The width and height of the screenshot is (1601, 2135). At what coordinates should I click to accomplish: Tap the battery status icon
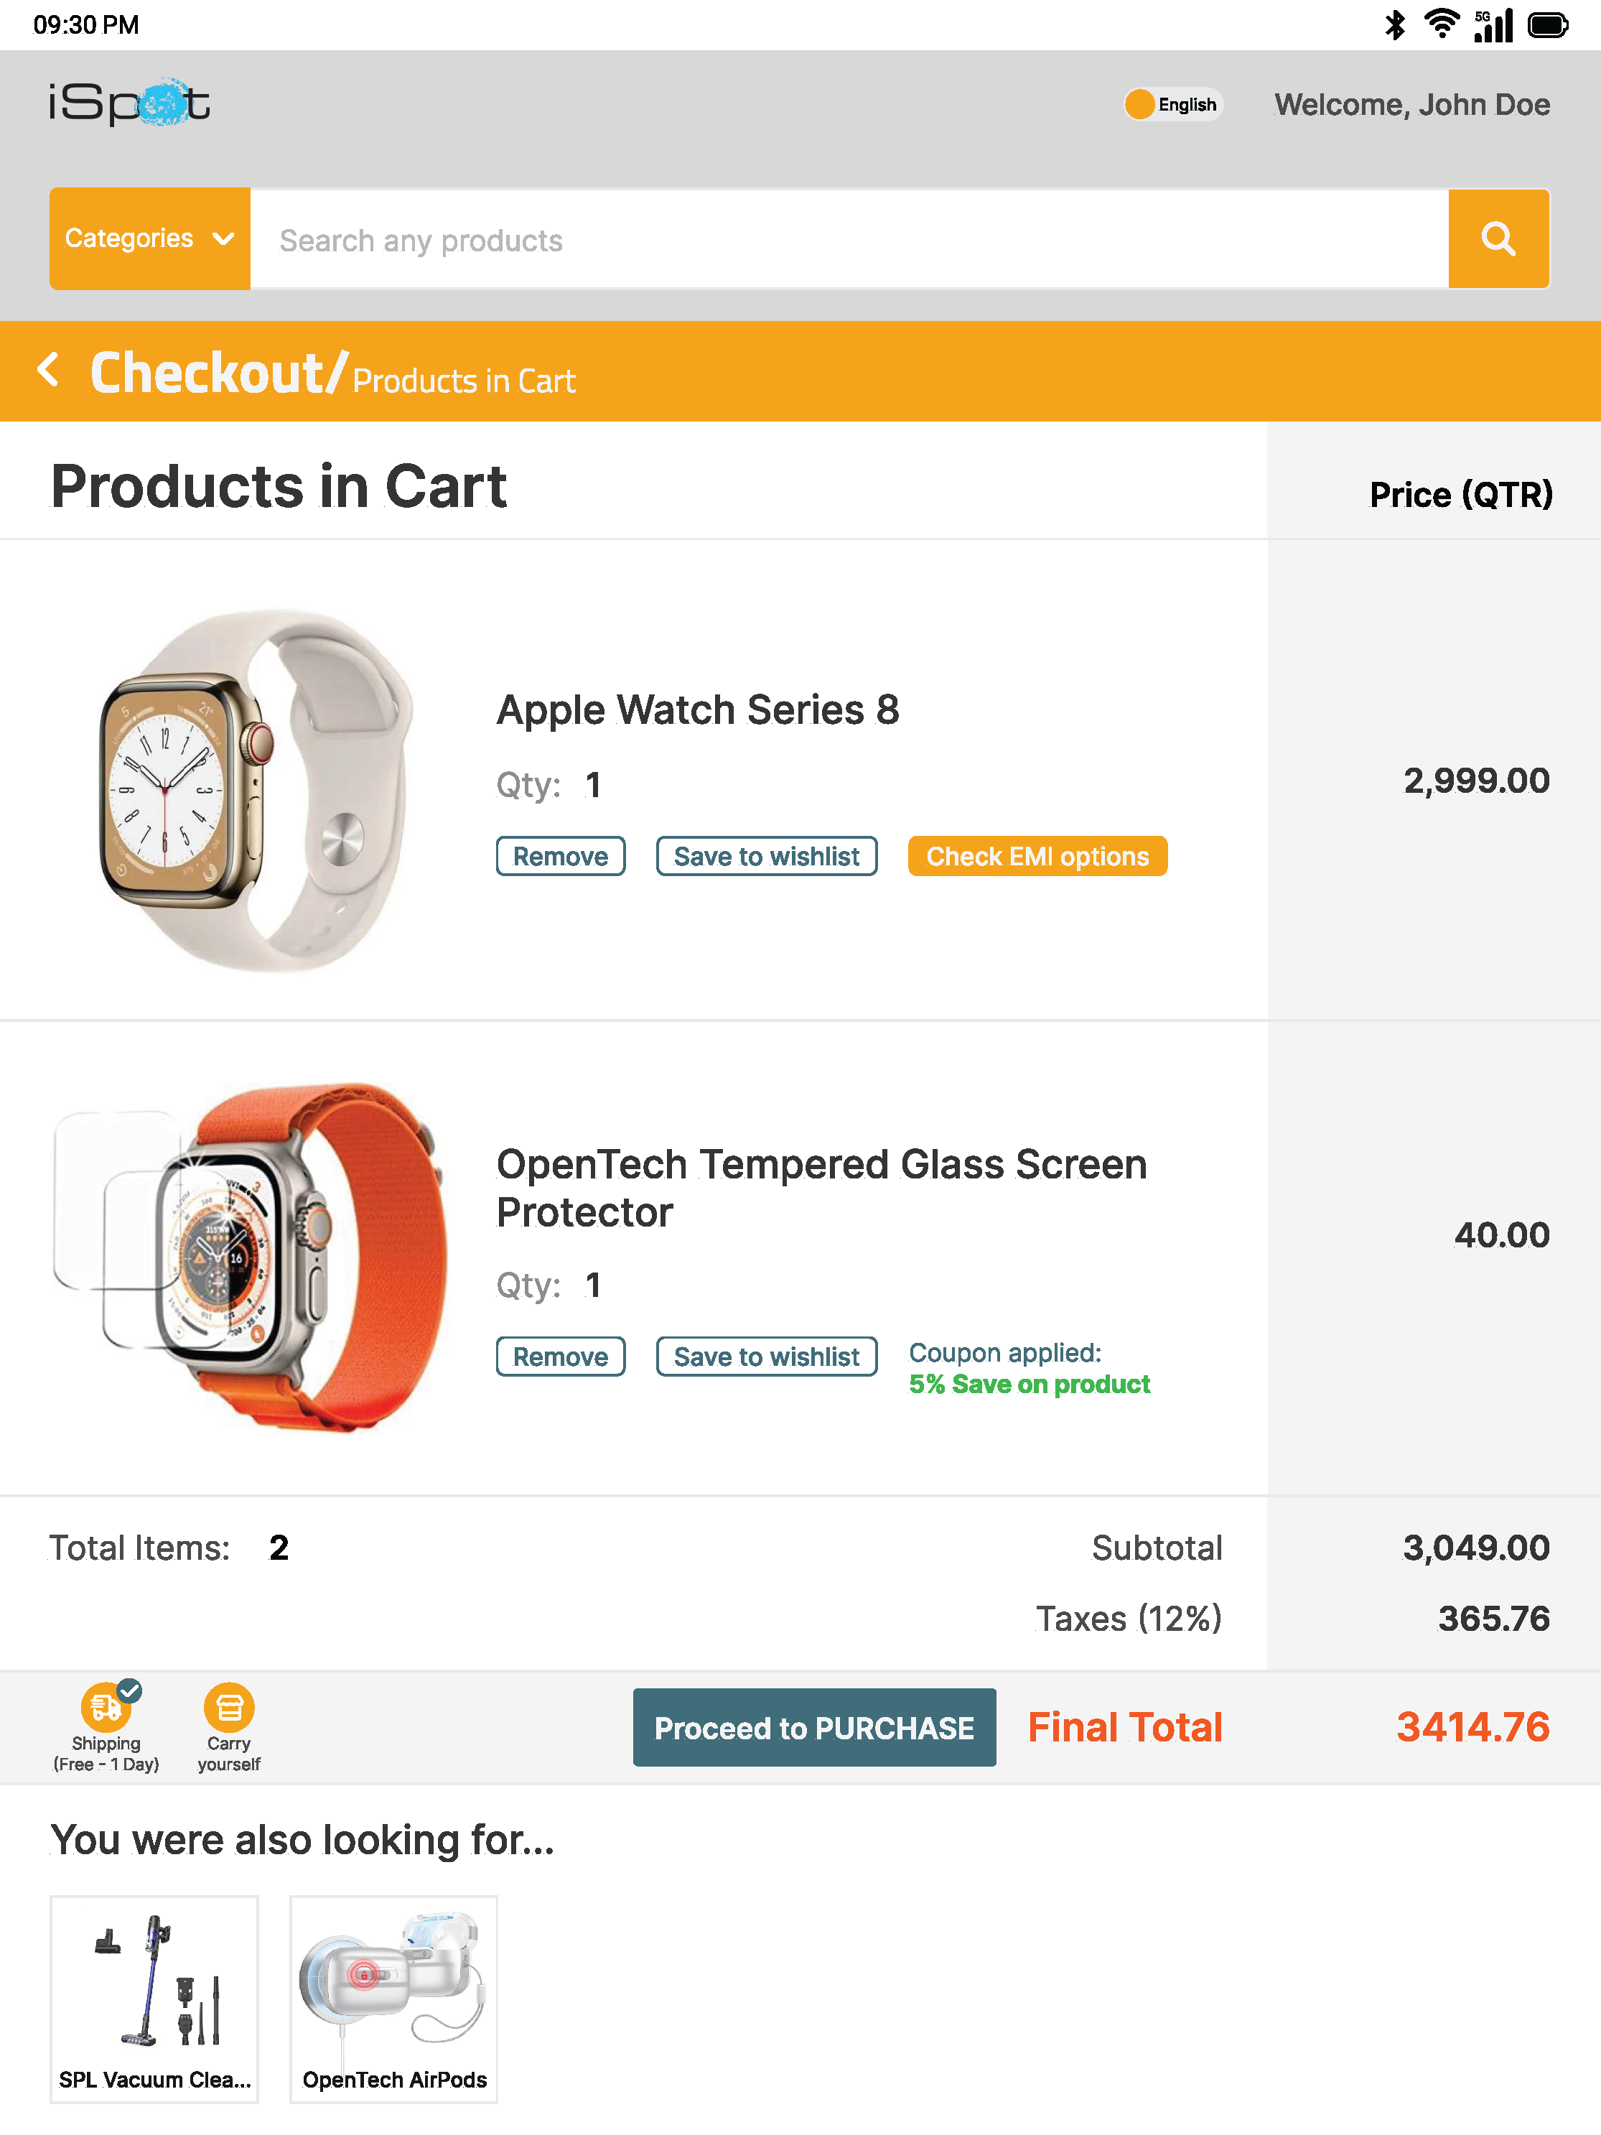pos(1547,25)
